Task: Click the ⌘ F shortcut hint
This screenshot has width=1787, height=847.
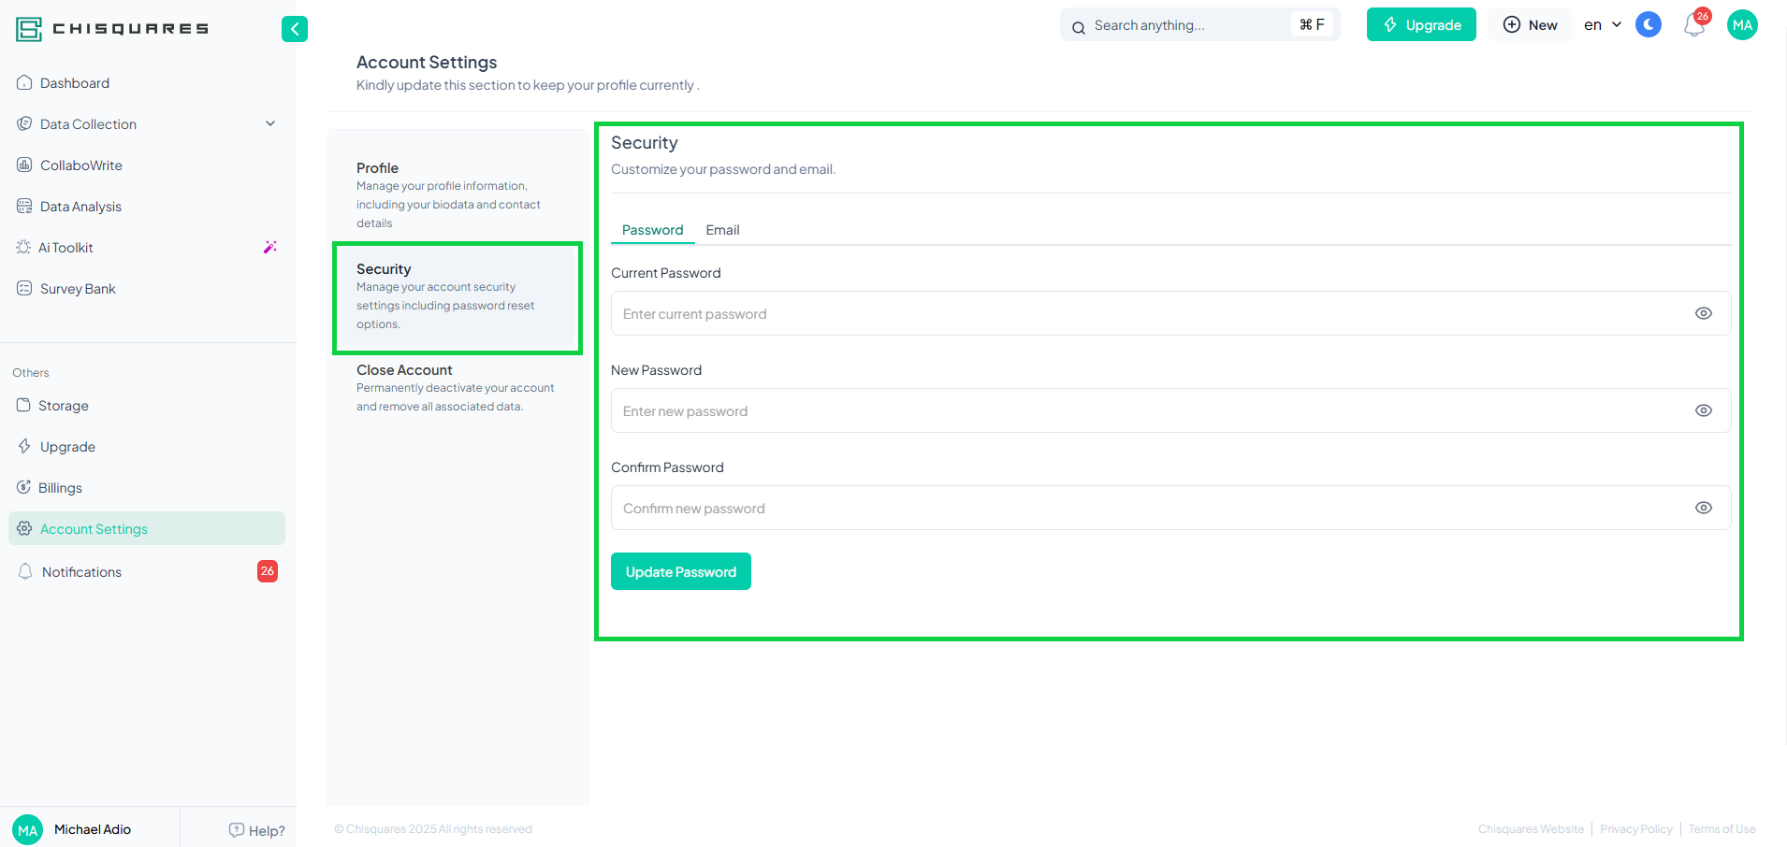Action: tap(1312, 24)
